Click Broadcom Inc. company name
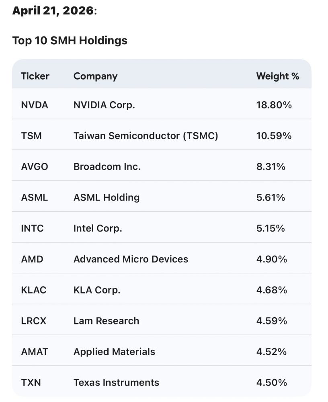The width and height of the screenshot is (328, 402). coord(107,167)
